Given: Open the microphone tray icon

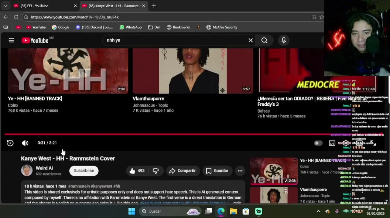Looking at the screenshot, I should click(337, 211).
